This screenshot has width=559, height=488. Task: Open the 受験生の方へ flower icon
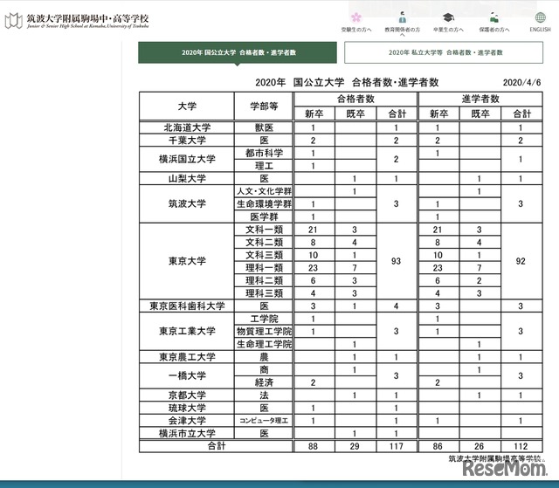coord(356,17)
